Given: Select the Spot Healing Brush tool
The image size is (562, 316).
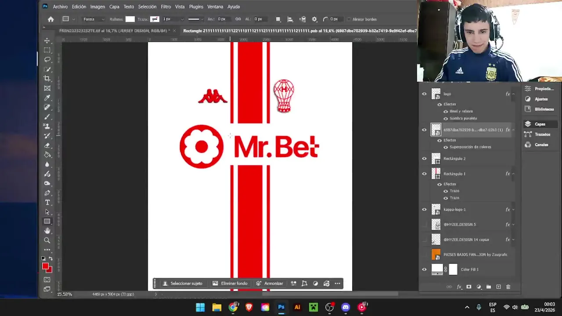Looking at the screenshot, I should [x=47, y=107].
